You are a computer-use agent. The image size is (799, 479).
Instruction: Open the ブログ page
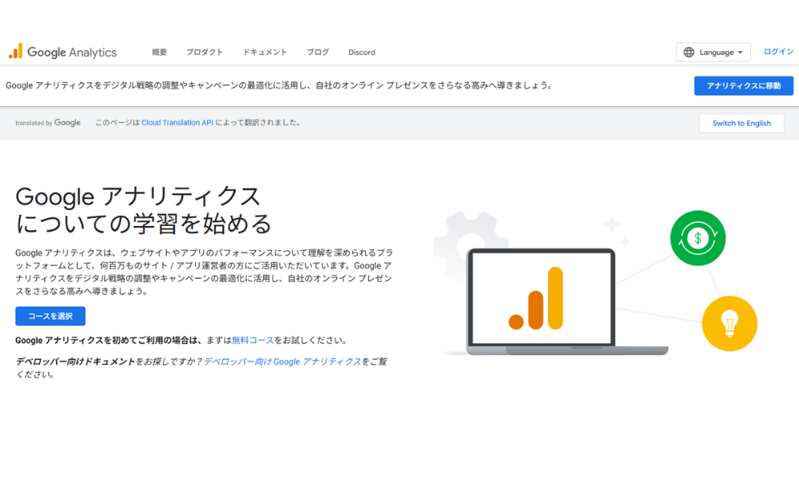pyautogui.click(x=317, y=52)
